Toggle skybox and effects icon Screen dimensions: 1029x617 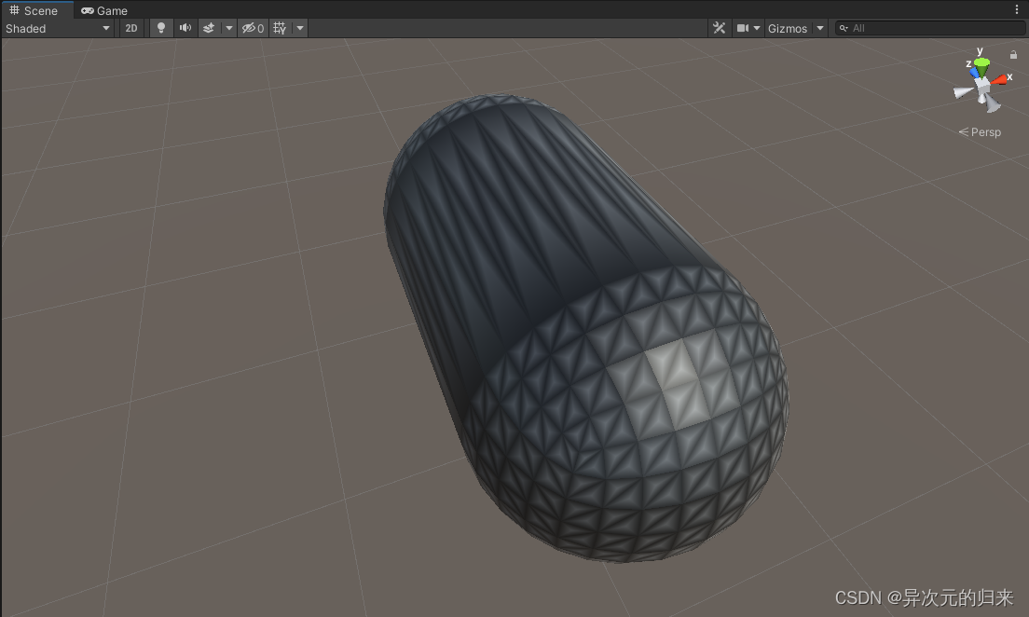[x=209, y=28]
